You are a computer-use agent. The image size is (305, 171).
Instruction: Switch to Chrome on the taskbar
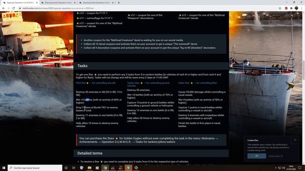click(105, 168)
